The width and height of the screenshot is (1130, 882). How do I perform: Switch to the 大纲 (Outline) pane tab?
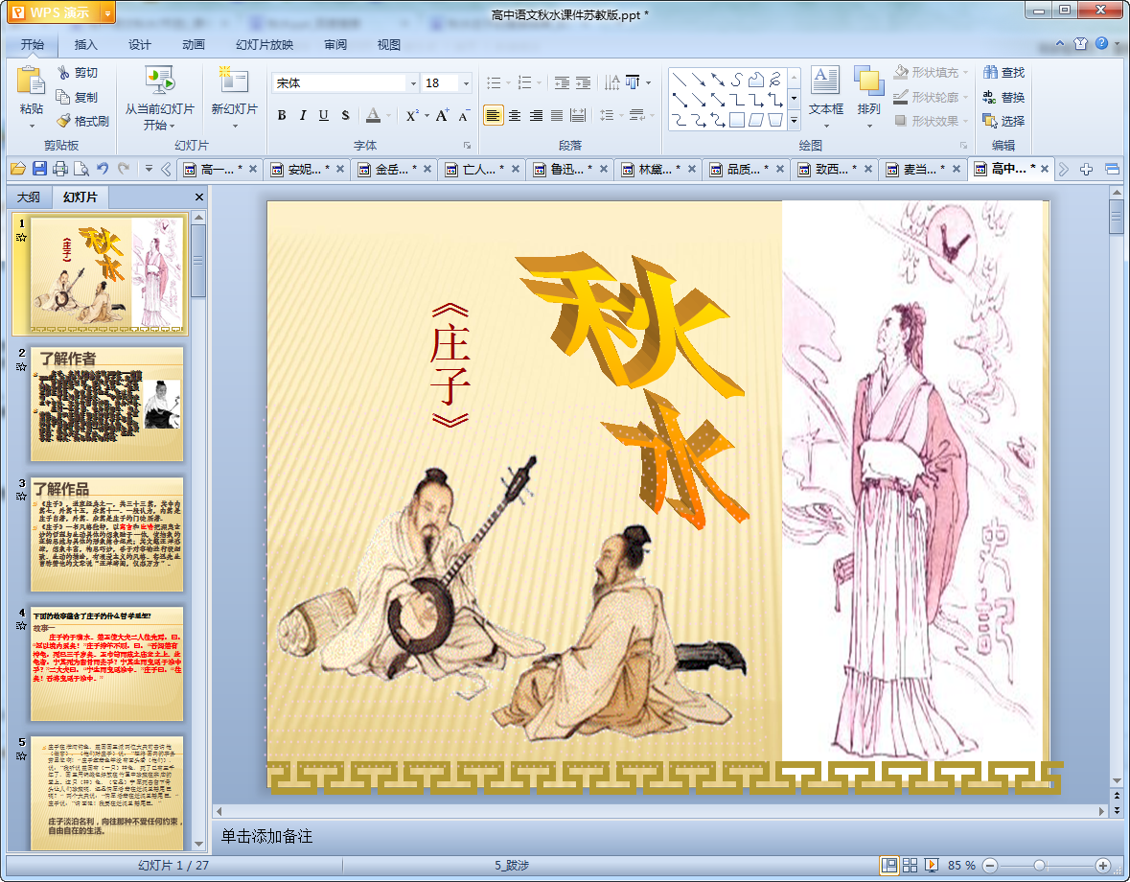29,197
